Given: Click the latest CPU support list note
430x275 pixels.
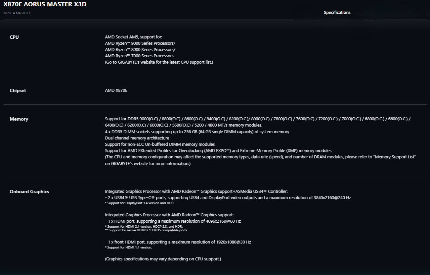Looking at the screenshot, I should coord(159,62).
